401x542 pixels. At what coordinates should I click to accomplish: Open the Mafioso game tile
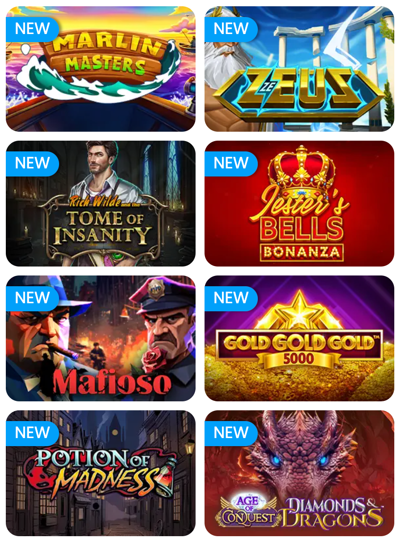101,338
